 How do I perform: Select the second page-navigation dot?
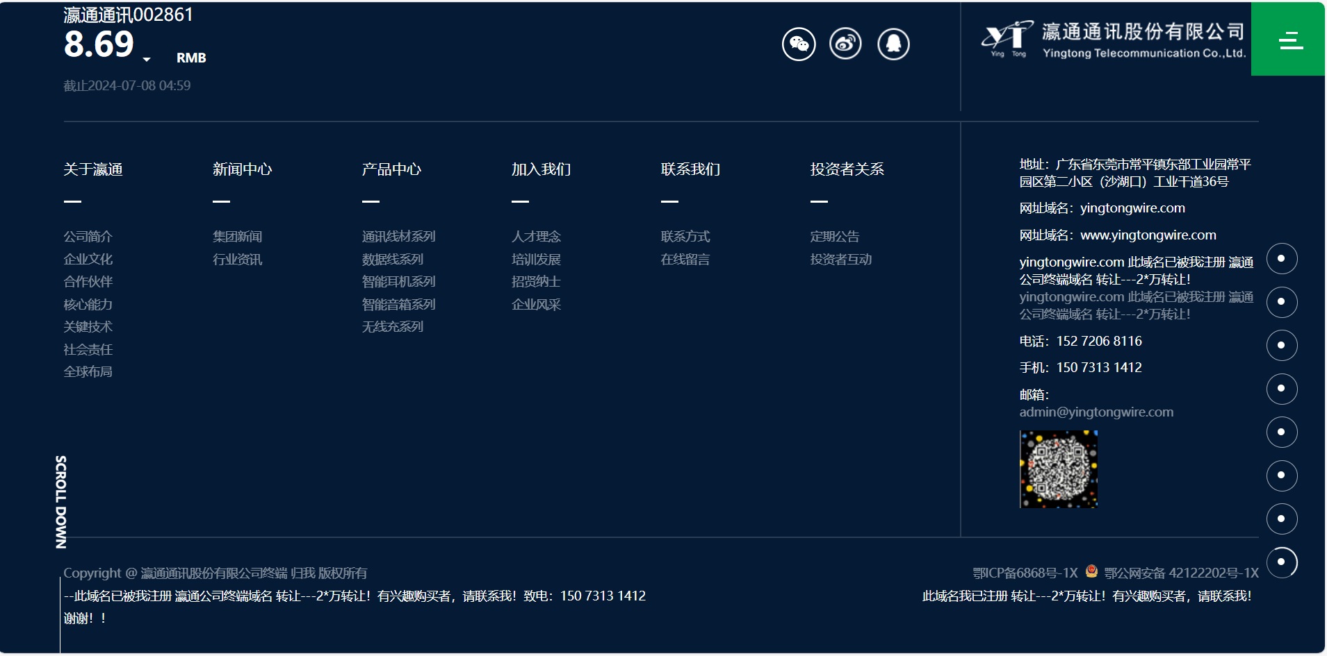point(1282,302)
